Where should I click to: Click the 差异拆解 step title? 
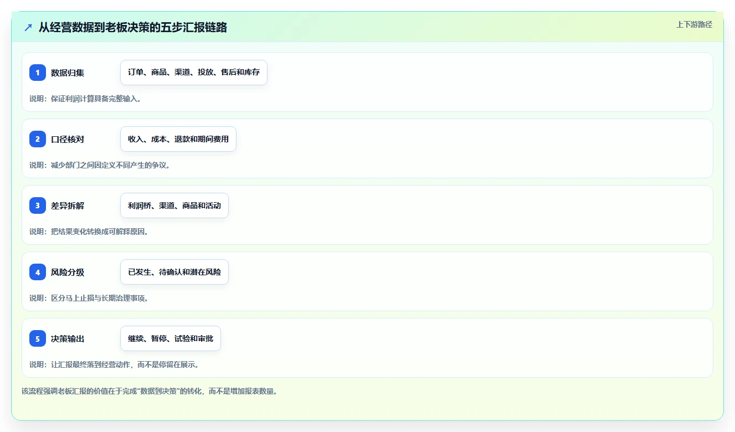point(68,205)
